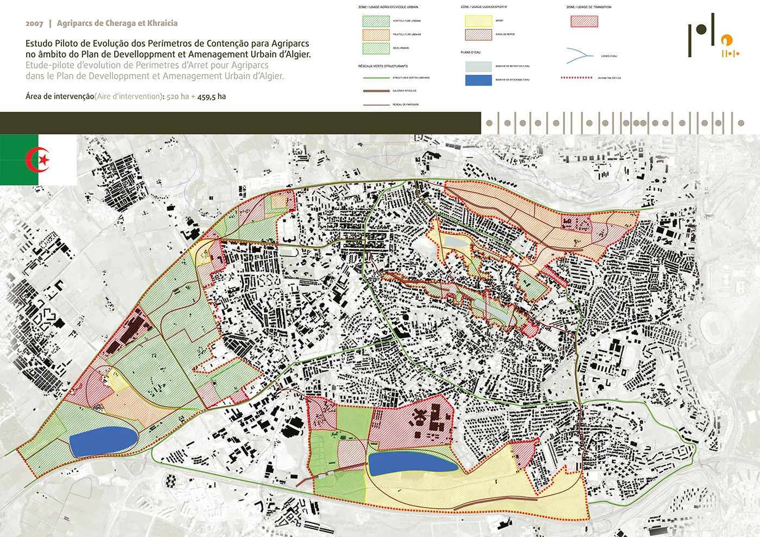Click the blue water basin in the western agripark
The height and width of the screenshot is (537, 760).
pyautogui.click(x=103, y=441)
